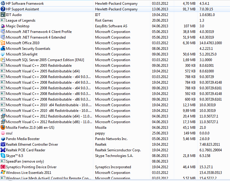Select the HP Software Framework program name
Viewport: 230px width, 181px height.
(25, 4)
